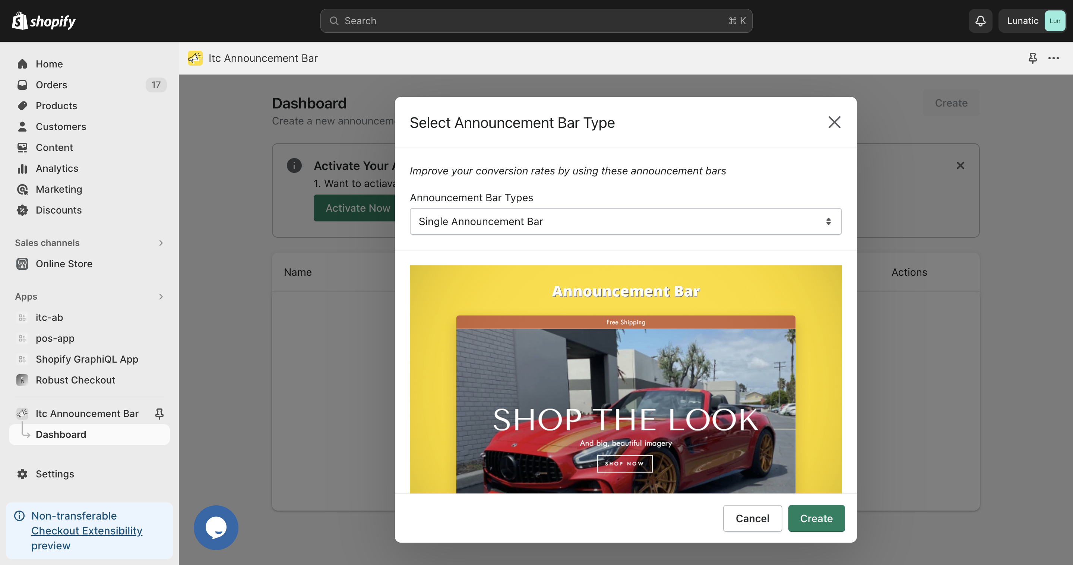Click the Cancel button in modal
This screenshot has height=565, width=1073.
(x=752, y=518)
